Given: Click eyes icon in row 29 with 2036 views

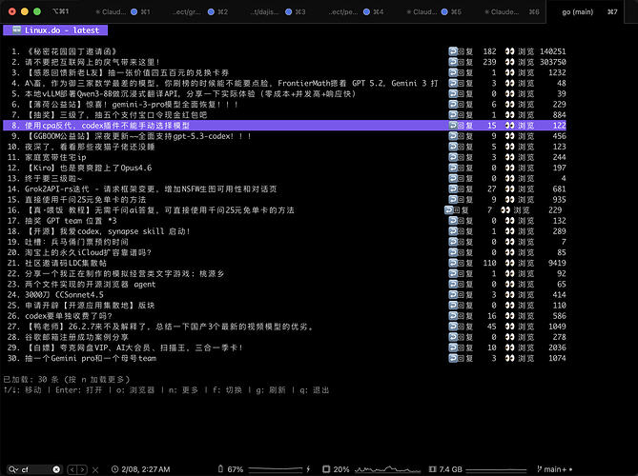Looking at the screenshot, I should [x=509, y=347].
